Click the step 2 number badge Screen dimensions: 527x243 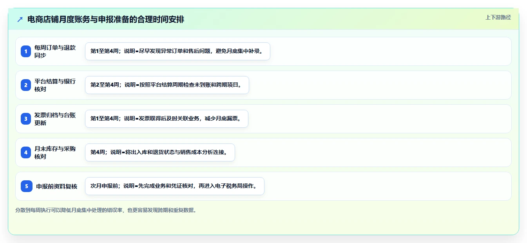coord(26,85)
